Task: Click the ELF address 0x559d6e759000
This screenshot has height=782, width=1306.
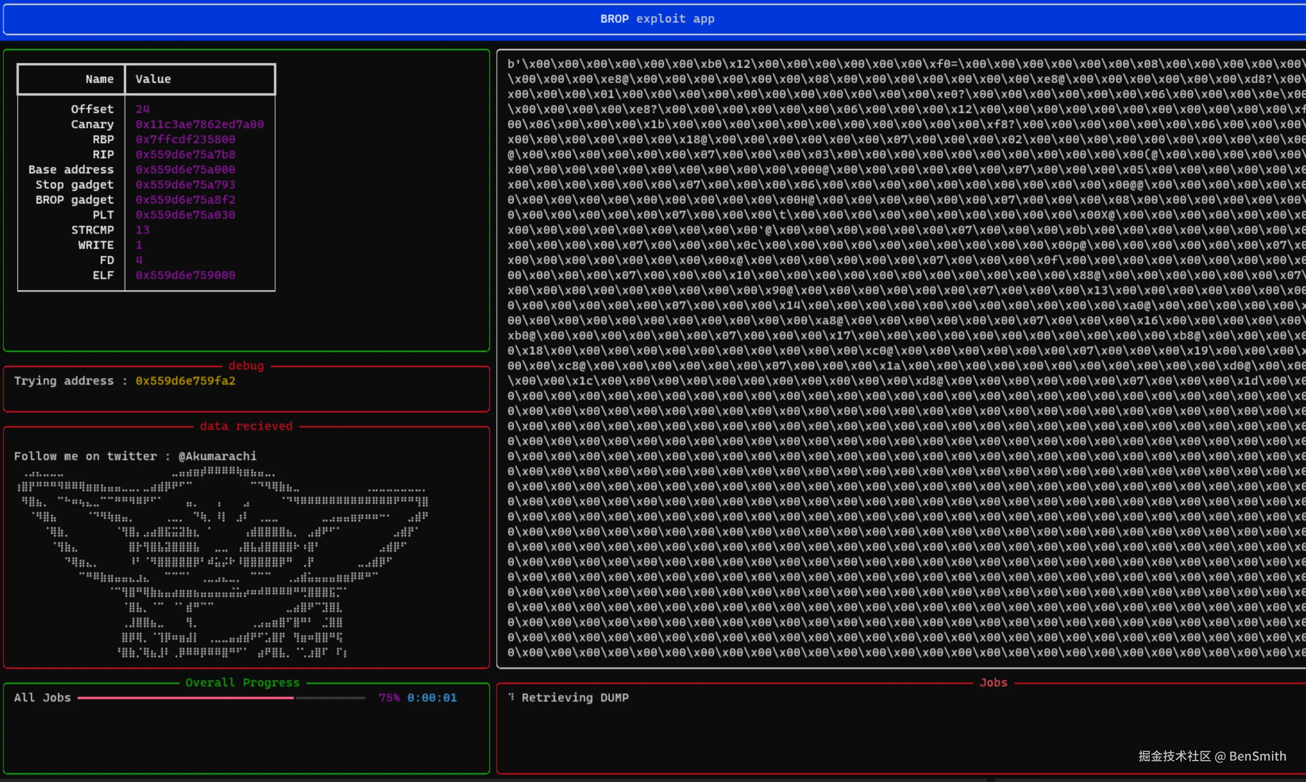Action: (x=185, y=275)
